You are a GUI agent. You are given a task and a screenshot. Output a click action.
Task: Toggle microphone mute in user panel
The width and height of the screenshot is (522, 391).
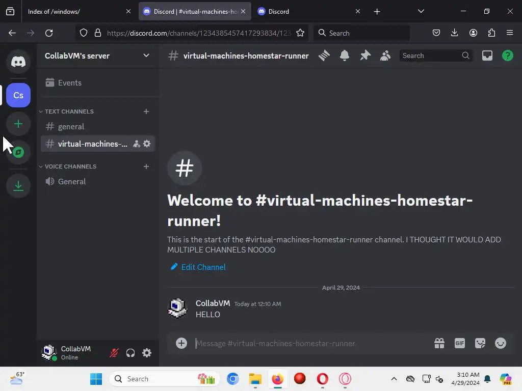(x=114, y=353)
